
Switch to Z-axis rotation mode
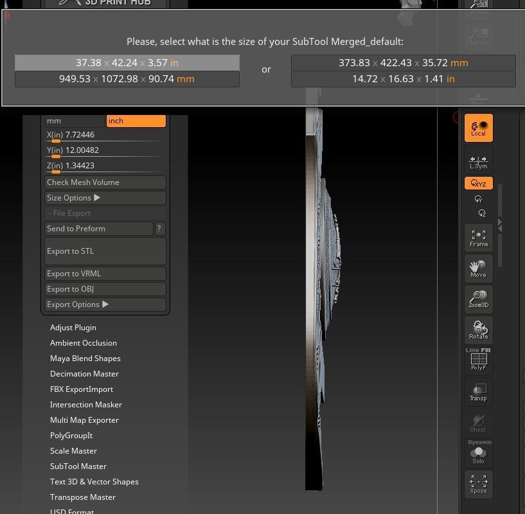[482, 213]
